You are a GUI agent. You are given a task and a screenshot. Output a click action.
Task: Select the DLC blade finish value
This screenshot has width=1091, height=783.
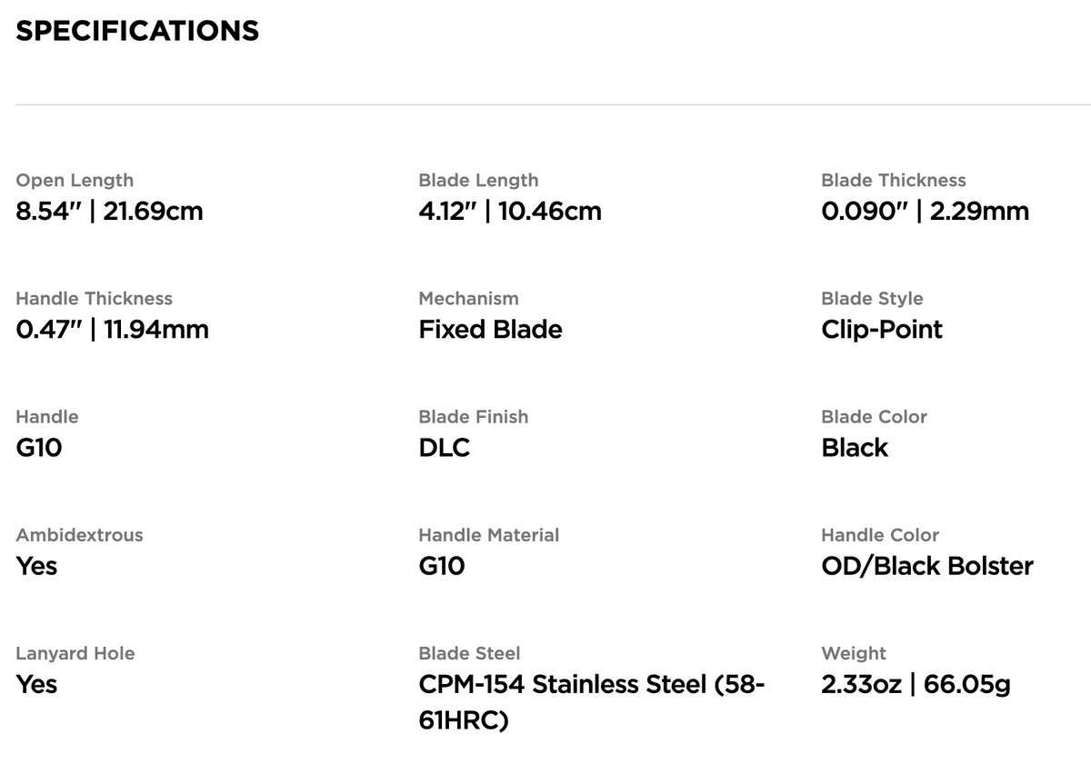pos(444,447)
